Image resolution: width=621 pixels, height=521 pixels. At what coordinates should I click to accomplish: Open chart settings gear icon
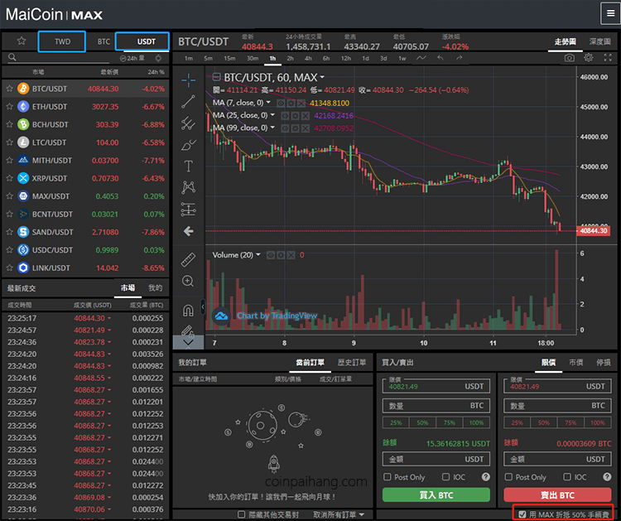click(589, 58)
